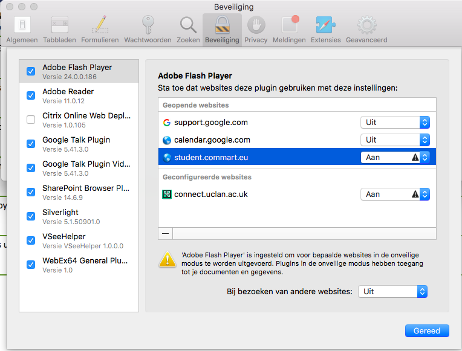Image resolution: width=462 pixels, height=351 pixels.
Task: Click the Zoeken tab label
Action: [x=188, y=40]
